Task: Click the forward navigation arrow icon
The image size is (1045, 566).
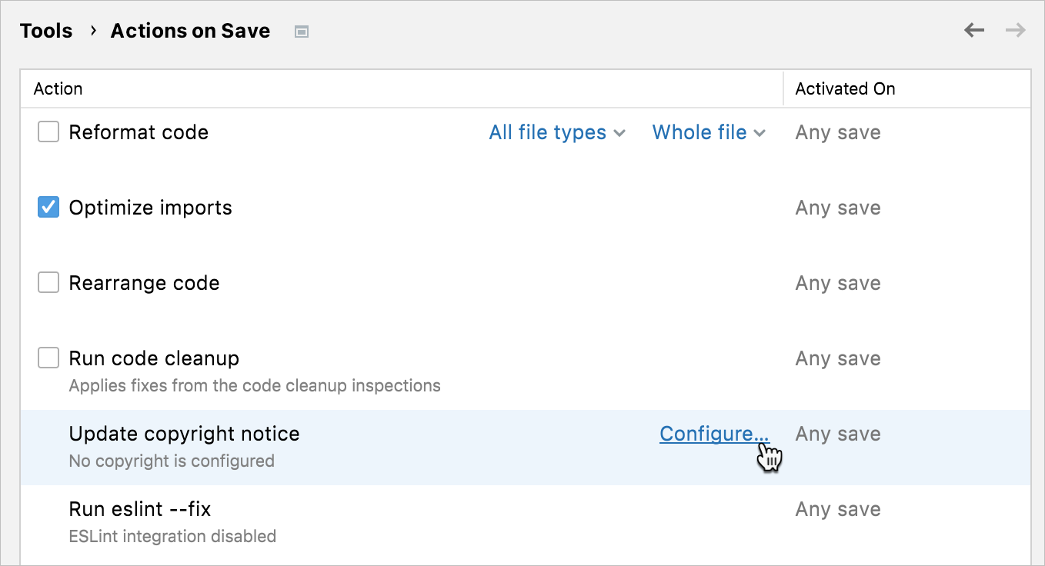Action: coord(1016,31)
